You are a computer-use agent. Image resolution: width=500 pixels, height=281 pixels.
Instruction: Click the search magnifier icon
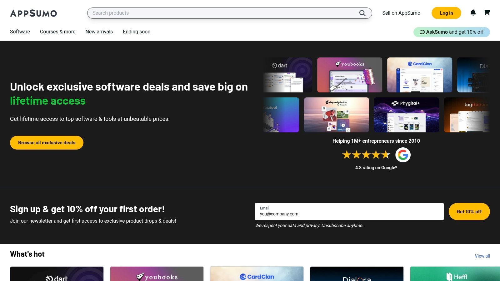coord(362,13)
